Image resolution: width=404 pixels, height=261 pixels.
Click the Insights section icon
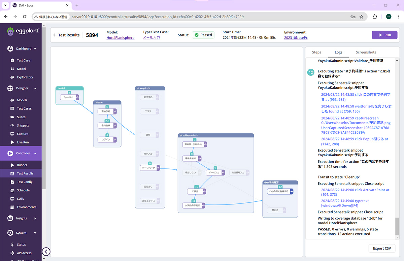click(x=10, y=218)
